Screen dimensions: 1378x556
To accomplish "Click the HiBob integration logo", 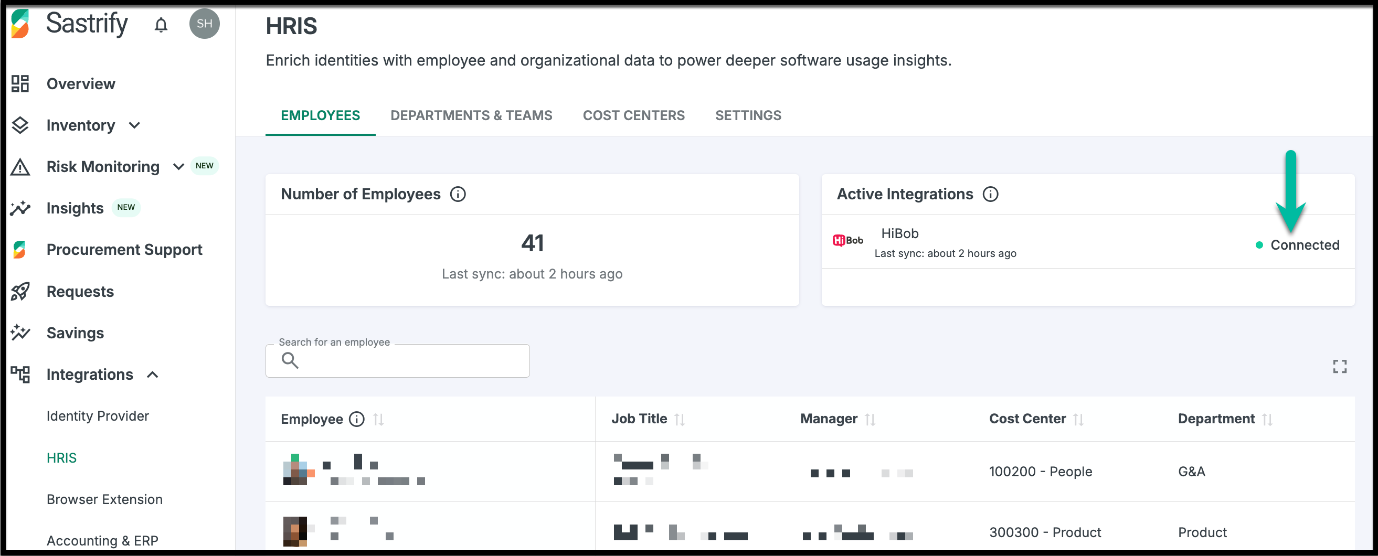I will [848, 241].
